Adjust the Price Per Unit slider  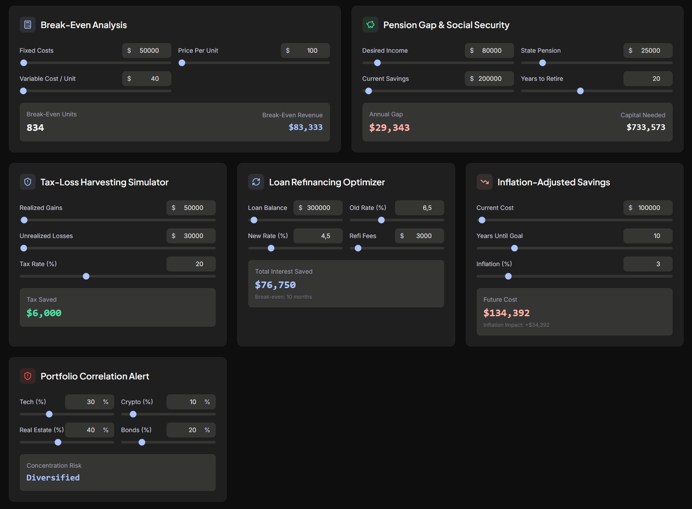click(x=254, y=63)
